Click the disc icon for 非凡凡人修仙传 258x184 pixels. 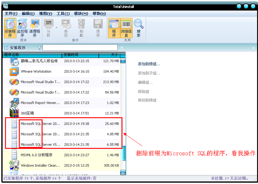tap(14, 62)
